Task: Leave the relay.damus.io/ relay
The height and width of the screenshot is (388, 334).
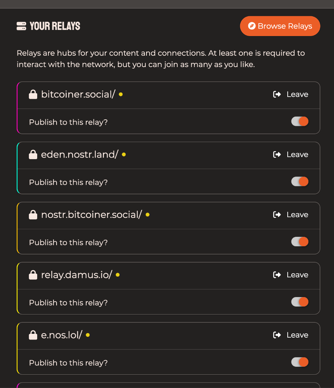Action: [x=291, y=275]
